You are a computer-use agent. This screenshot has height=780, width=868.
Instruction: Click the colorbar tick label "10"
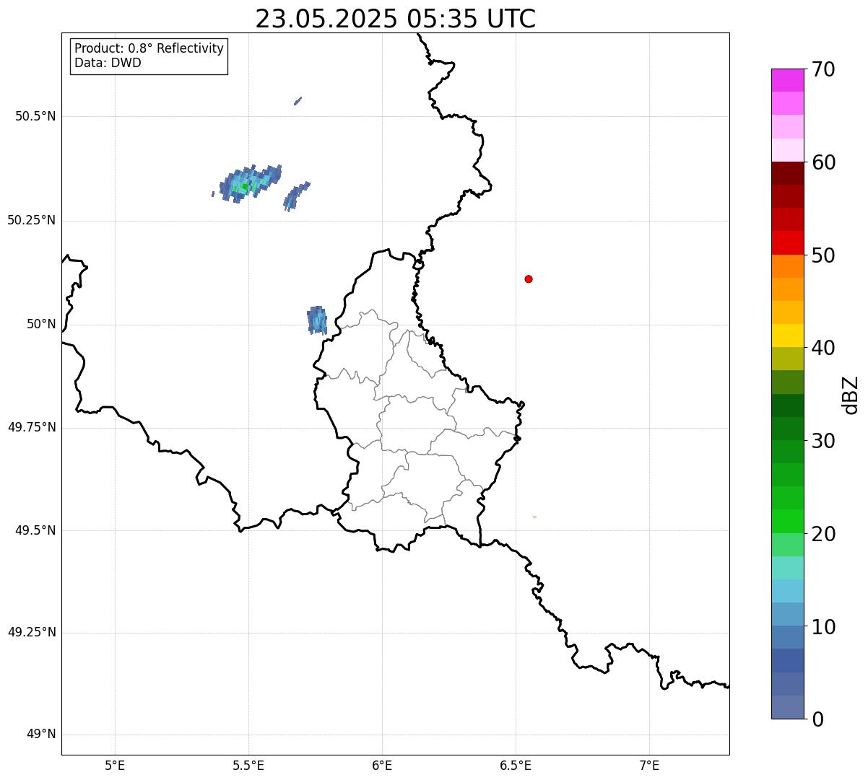click(x=823, y=626)
